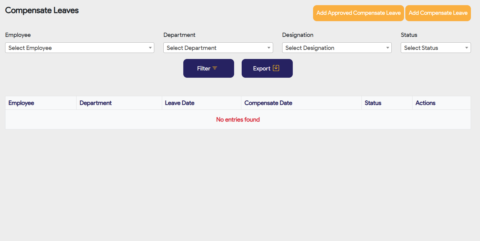Open the Select Designation dropdown
Image resolution: width=480 pixels, height=241 pixels.
pyautogui.click(x=337, y=48)
